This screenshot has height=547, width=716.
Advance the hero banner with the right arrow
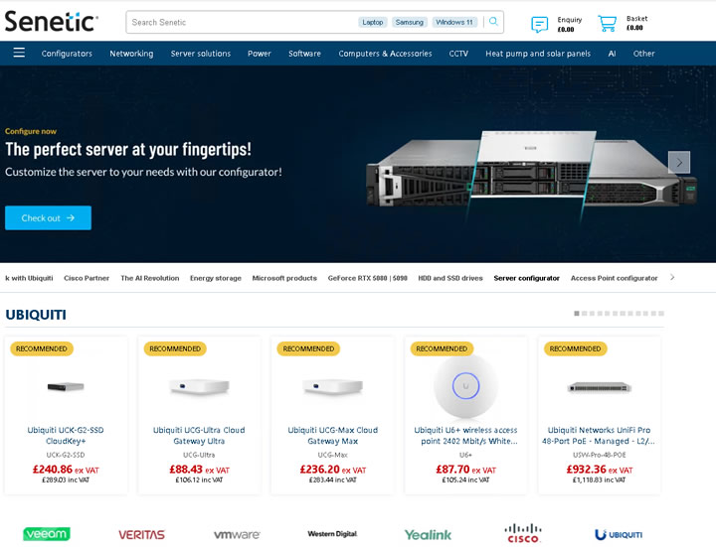click(x=679, y=162)
